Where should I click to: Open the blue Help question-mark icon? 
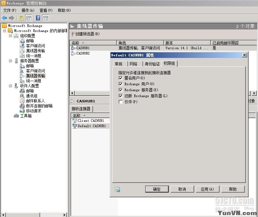(x=38, y=18)
